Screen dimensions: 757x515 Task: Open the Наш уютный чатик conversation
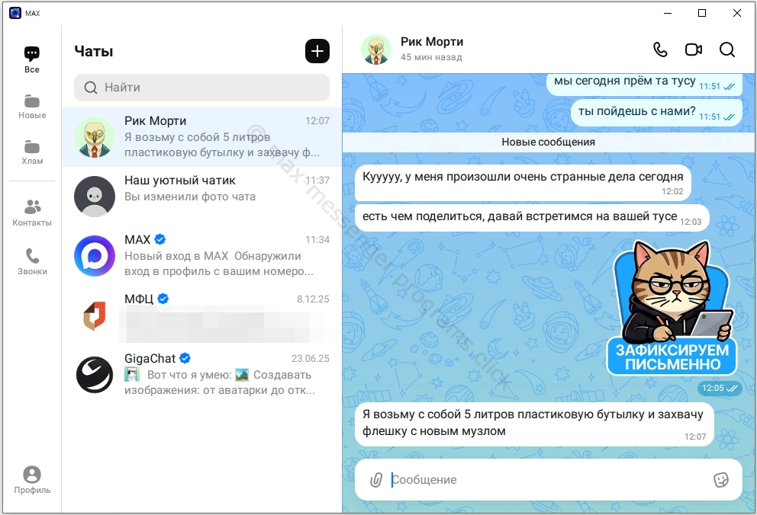pos(202,197)
